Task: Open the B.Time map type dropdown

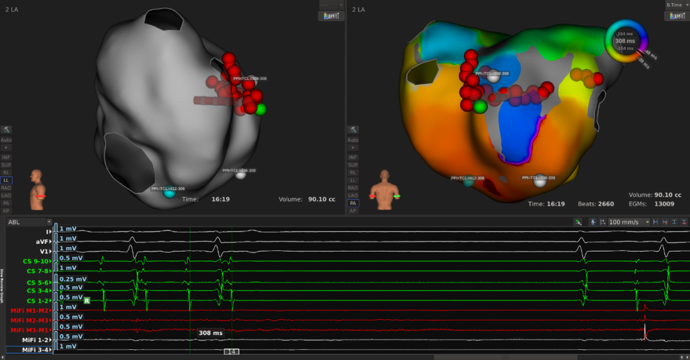Action: click(x=677, y=4)
